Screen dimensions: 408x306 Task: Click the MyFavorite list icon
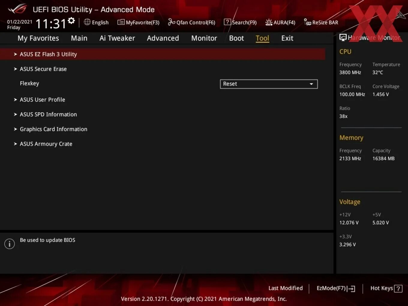[x=121, y=22]
